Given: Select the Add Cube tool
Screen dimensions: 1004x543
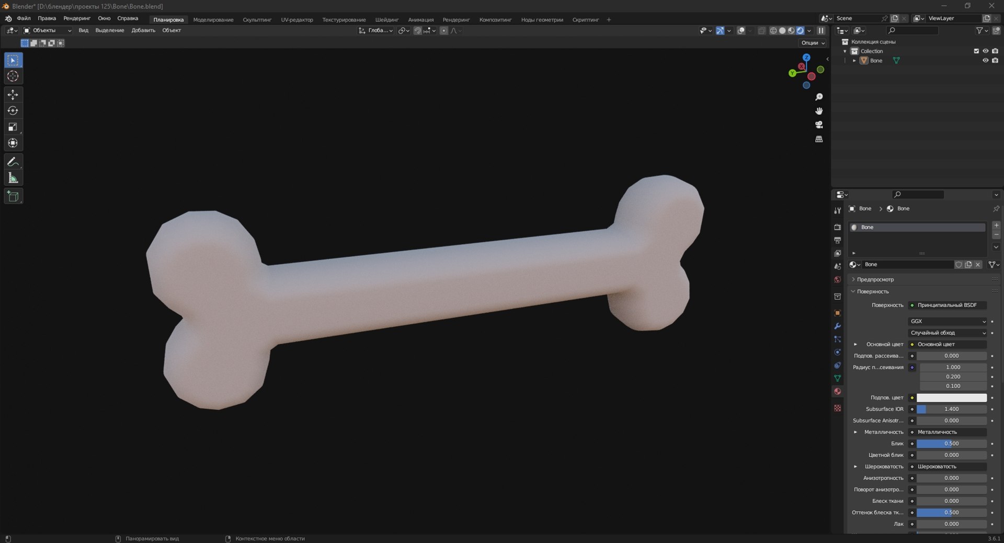Looking at the screenshot, I should point(13,196).
